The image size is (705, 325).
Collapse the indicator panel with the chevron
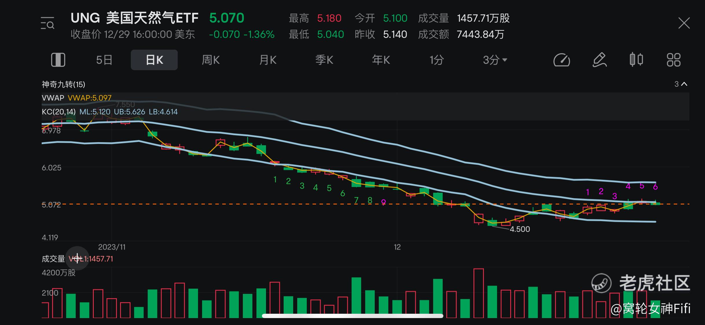coord(684,84)
